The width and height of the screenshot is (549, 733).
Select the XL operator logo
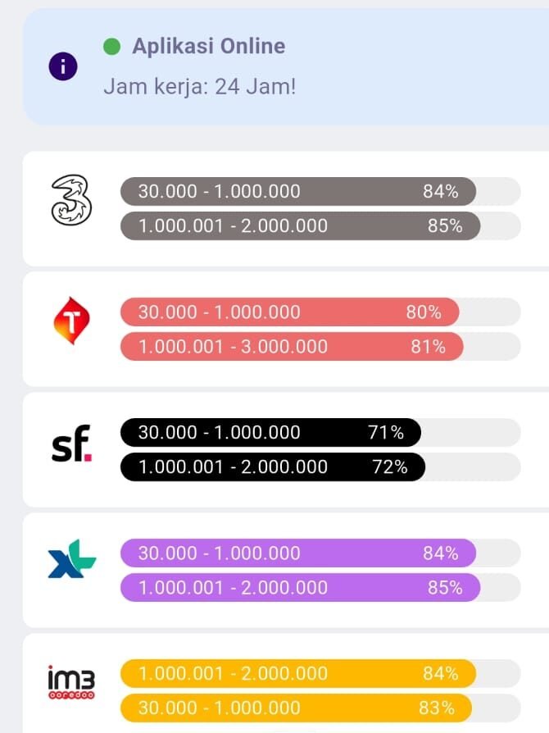pos(71,558)
